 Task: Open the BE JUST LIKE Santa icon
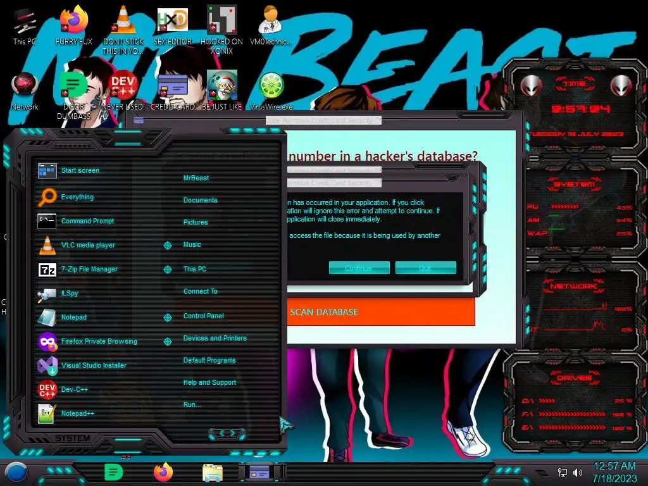tap(221, 91)
